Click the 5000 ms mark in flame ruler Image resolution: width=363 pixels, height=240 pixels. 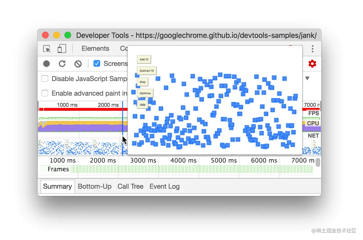click(x=224, y=160)
